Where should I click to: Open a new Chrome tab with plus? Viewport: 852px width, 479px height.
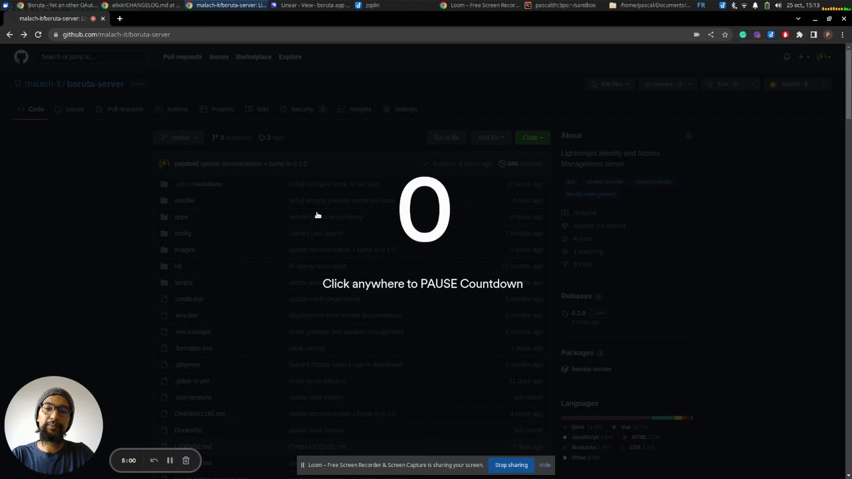[x=120, y=19]
